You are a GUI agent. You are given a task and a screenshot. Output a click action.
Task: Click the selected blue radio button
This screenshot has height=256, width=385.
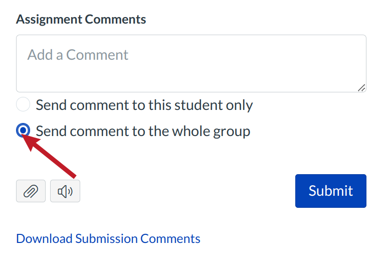pyautogui.click(x=24, y=131)
